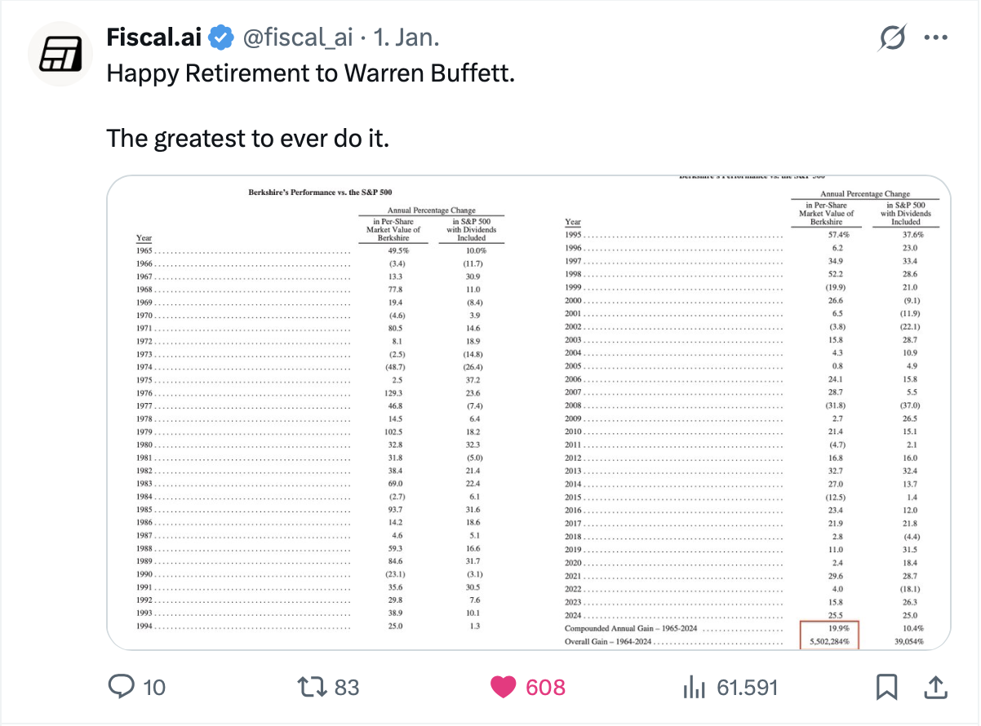Toggle the bookmark icon
The height and width of the screenshot is (726, 981).
(x=886, y=687)
